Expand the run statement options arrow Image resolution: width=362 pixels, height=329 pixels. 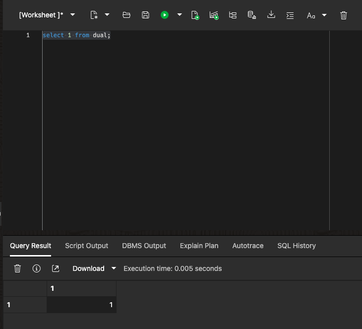click(180, 15)
